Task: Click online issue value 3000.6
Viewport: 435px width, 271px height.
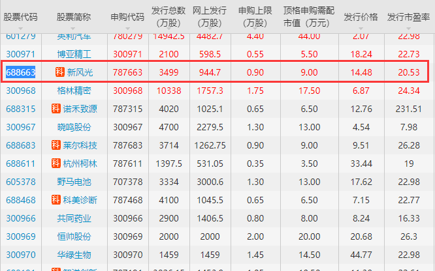Action: (210, 182)
